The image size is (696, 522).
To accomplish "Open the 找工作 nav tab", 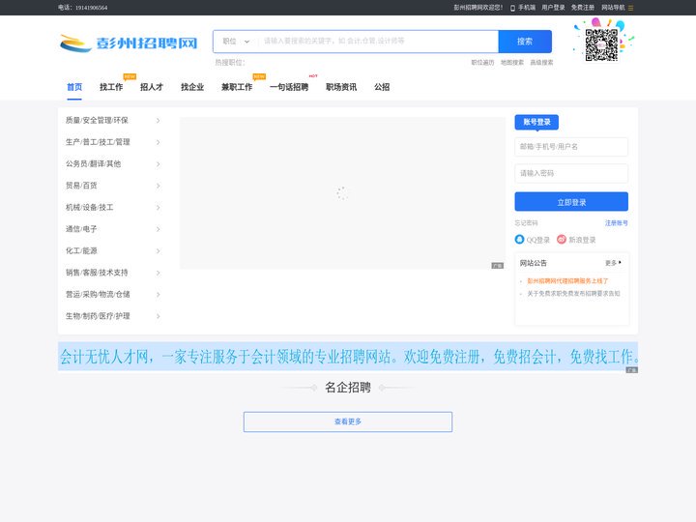I will pyautogui.click(x=111, y=87).
